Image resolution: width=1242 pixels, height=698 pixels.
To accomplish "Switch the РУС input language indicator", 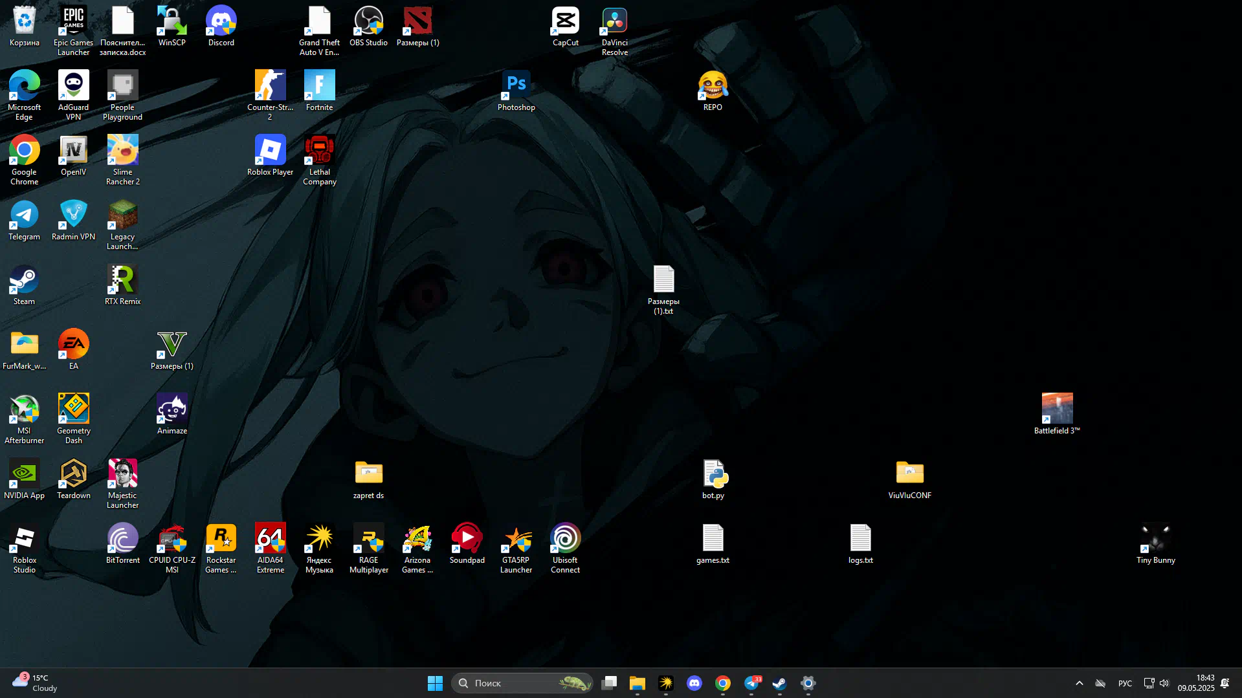I will [1125, 683].
